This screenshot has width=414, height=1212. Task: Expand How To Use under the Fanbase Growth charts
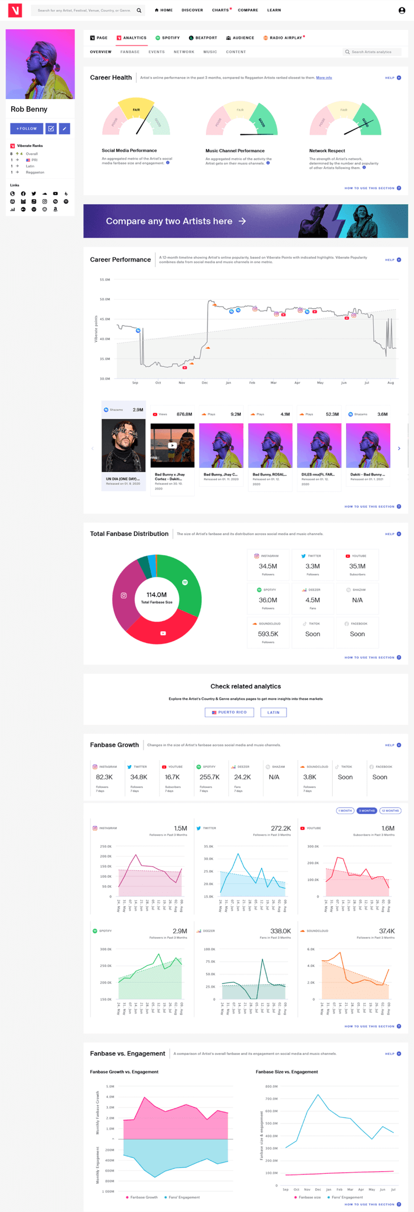[373, 1027]
